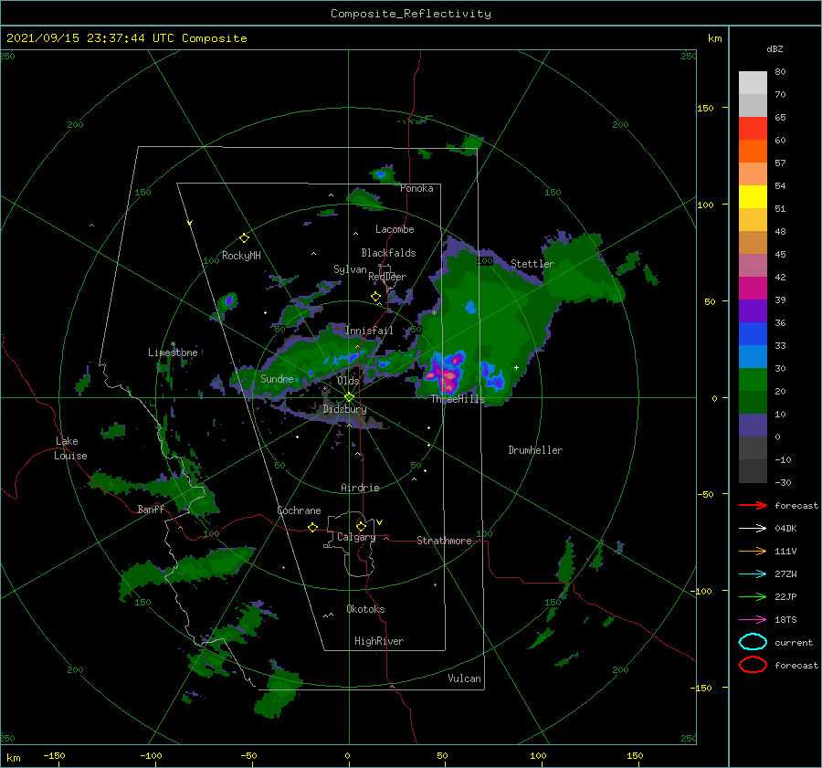The width and height of the screenshot is (822, 768).
Task: Click the ThreeHills town label
Action: pyautogui.click(x=458, y=399)
